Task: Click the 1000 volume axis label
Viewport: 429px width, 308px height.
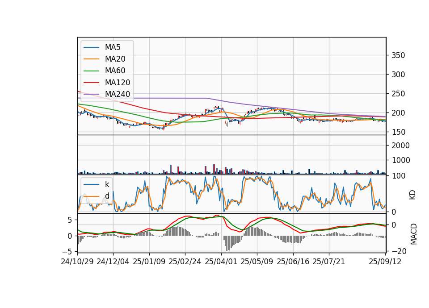Action: pos(400,160)
